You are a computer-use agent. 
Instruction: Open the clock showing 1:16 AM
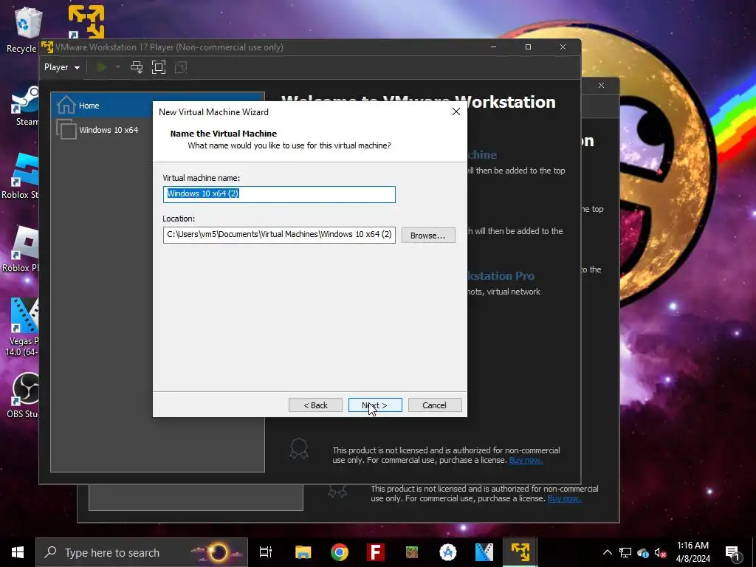point(693,552)
